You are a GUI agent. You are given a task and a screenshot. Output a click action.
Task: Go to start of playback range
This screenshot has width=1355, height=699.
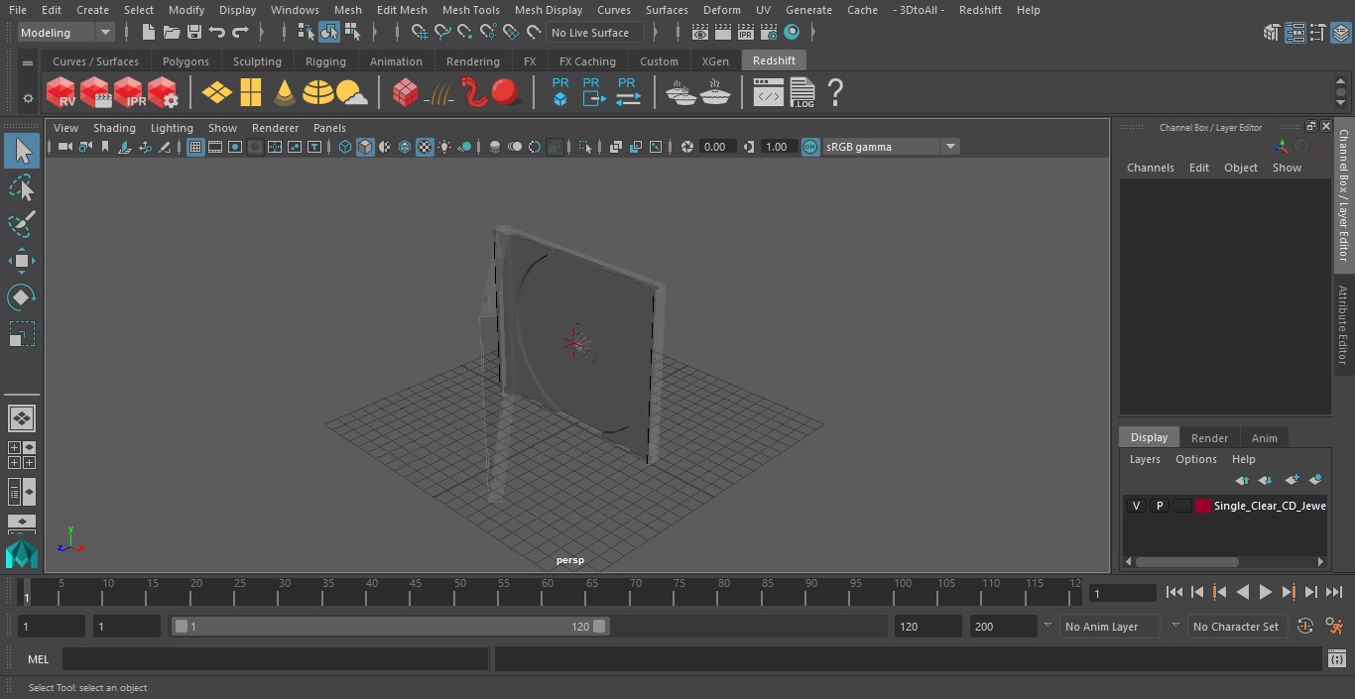tap(1174, 592)
